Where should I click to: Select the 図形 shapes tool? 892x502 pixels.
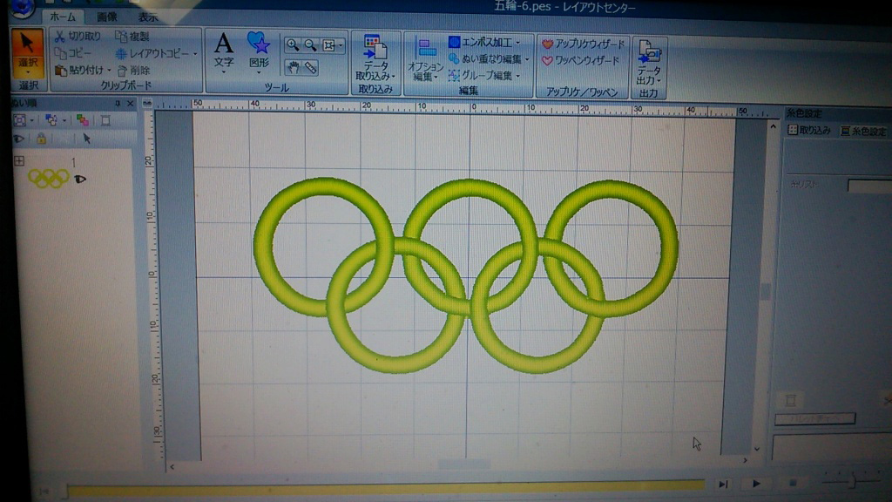tap(258, 51)
